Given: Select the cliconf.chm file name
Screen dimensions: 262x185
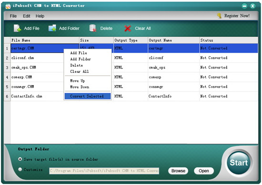Looking at the screenshot, I should (22, 58).
